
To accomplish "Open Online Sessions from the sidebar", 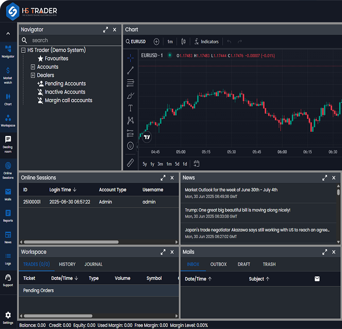I will 8,170.
